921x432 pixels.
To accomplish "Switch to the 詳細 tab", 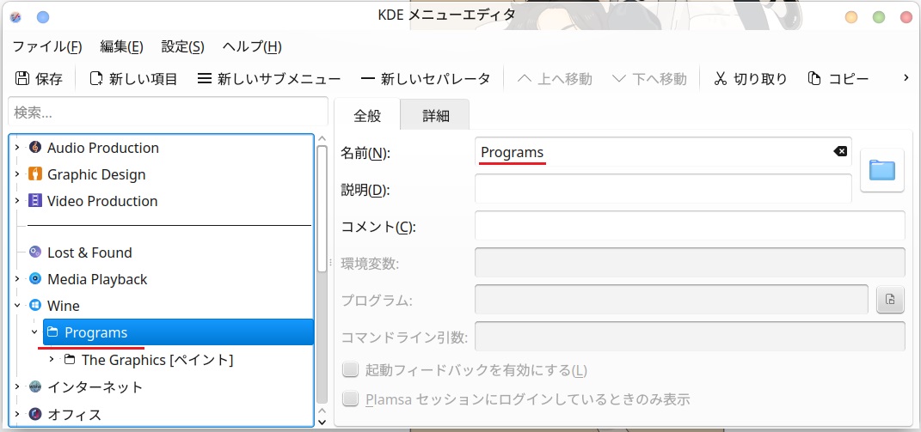I will [435, 116].
